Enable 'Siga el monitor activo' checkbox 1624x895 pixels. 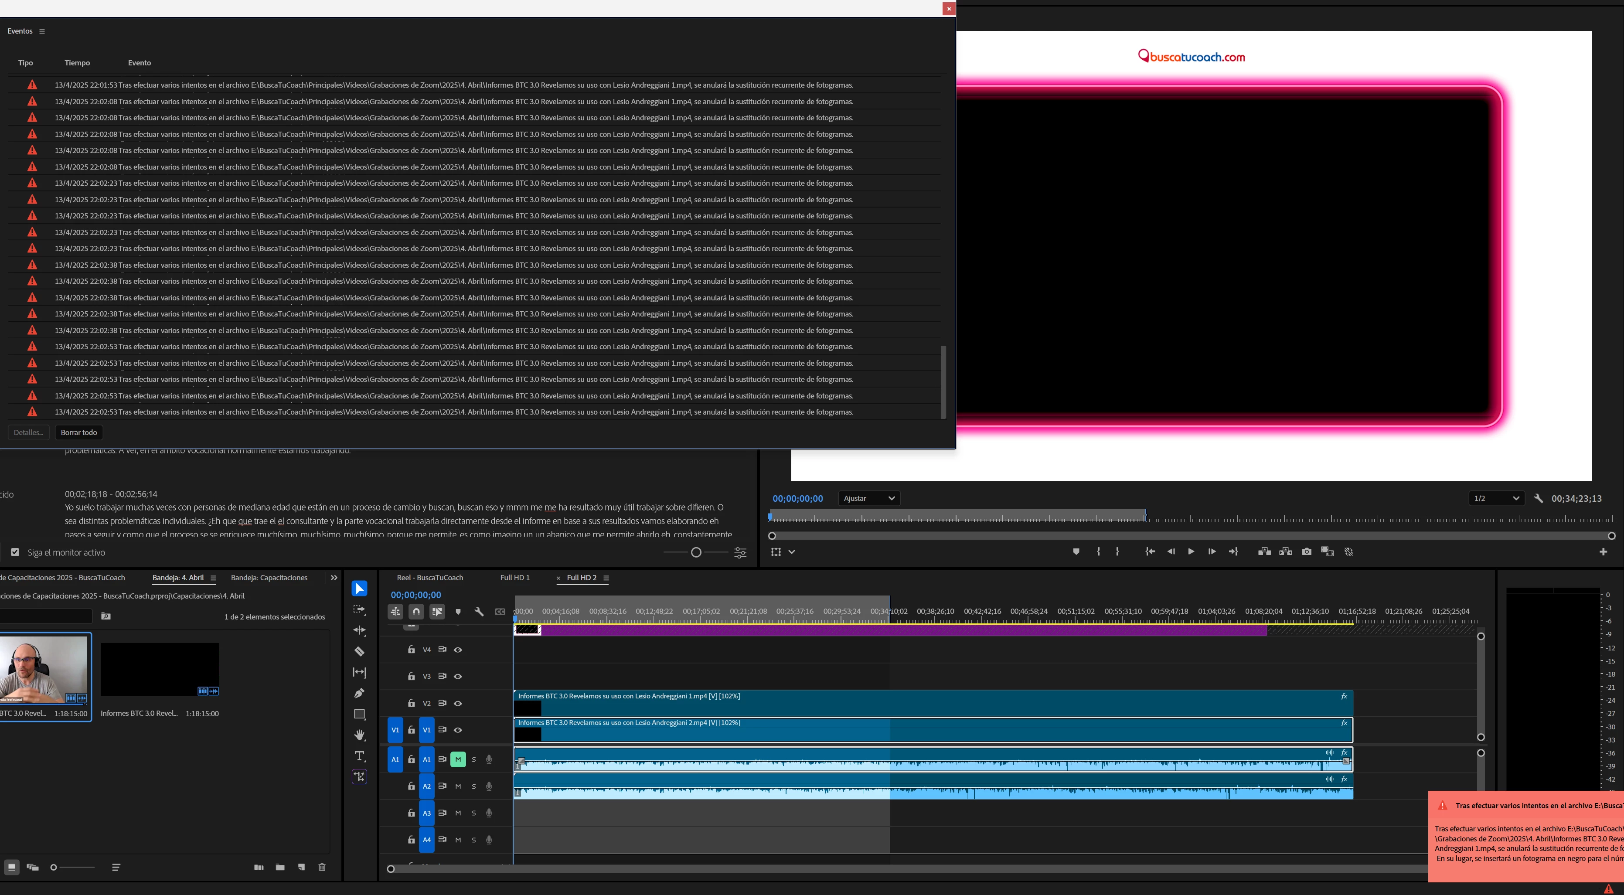[x=15, y=552]
